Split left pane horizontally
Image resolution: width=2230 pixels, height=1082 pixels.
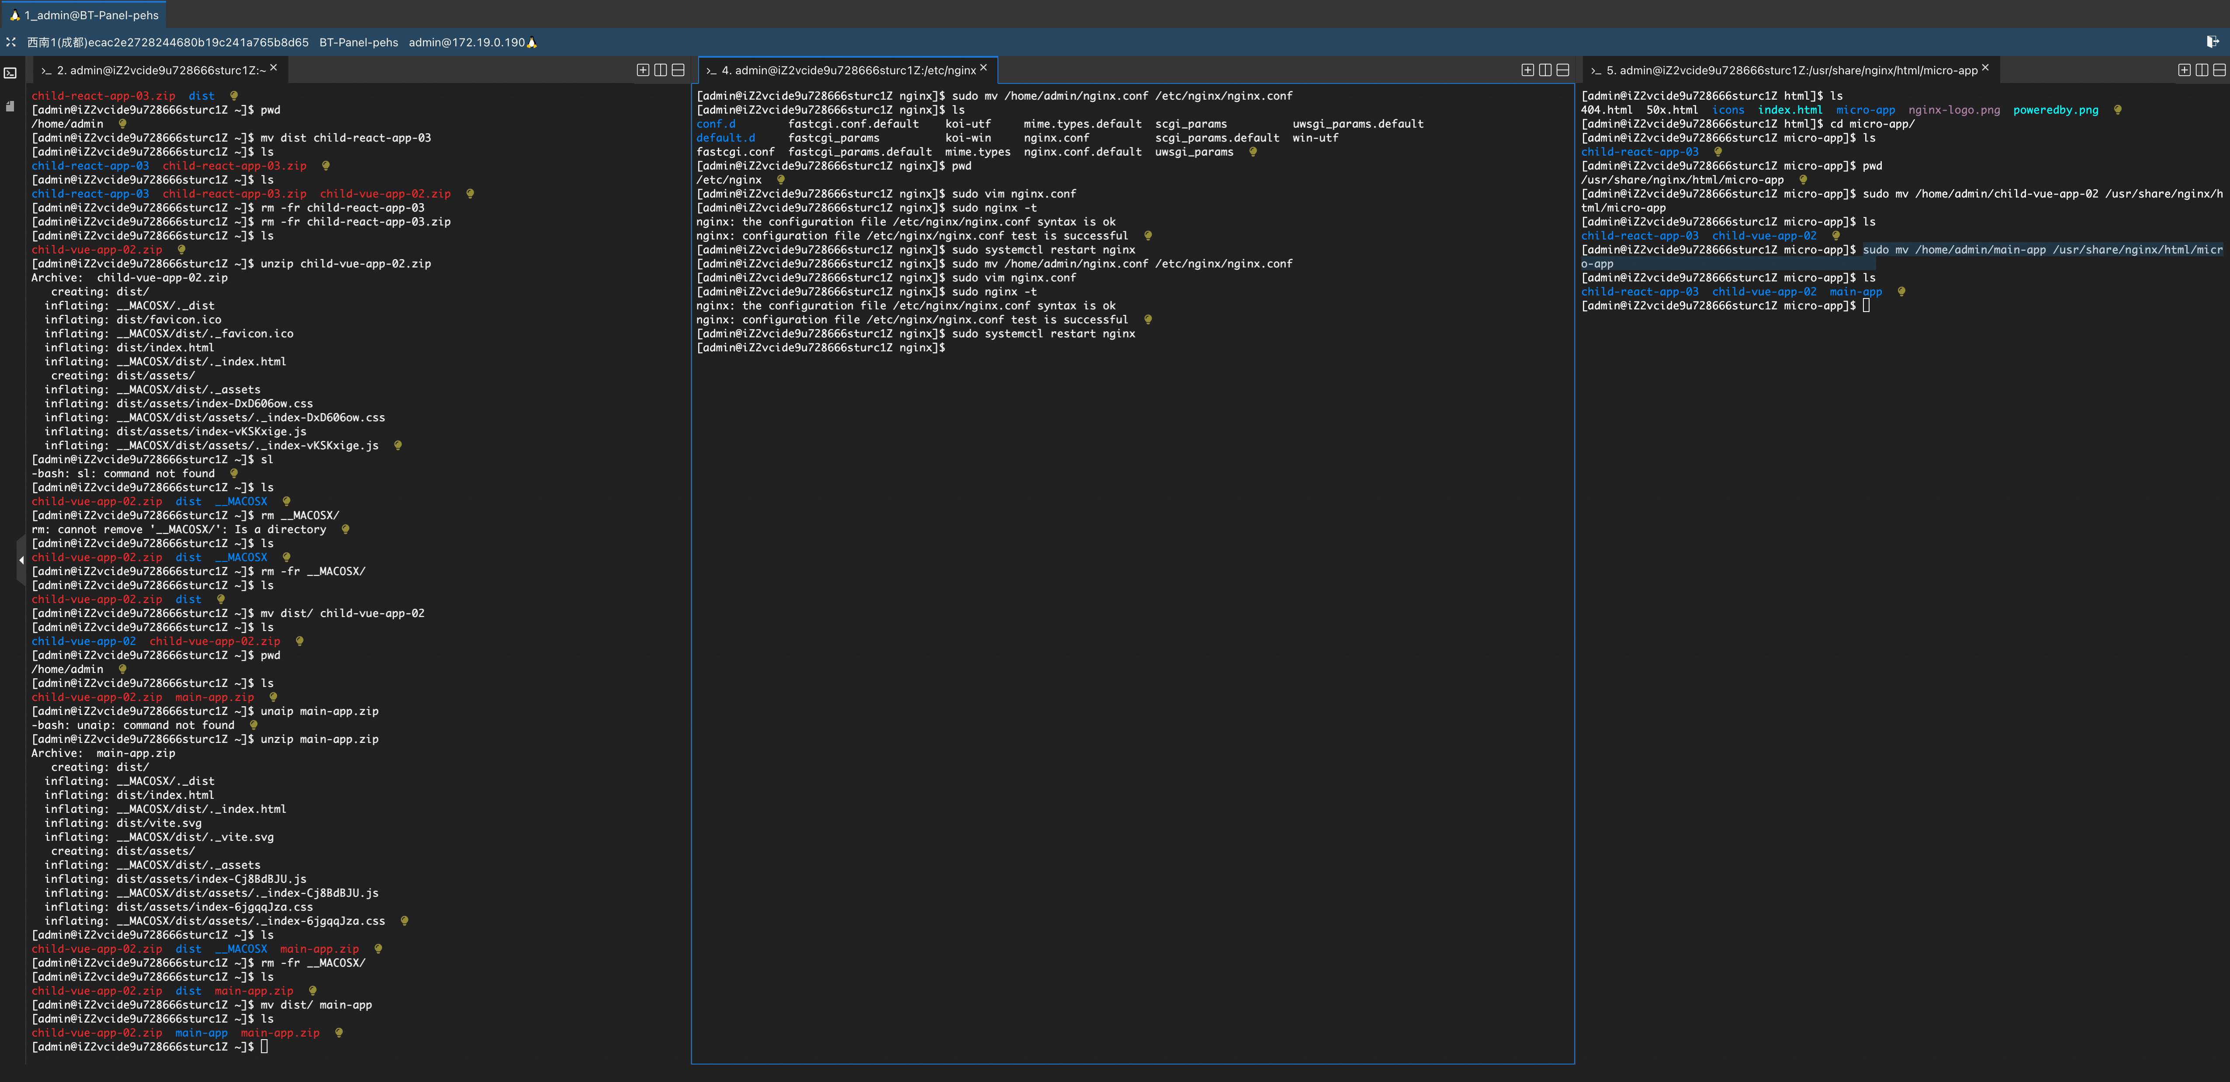(x=679, y=70)
